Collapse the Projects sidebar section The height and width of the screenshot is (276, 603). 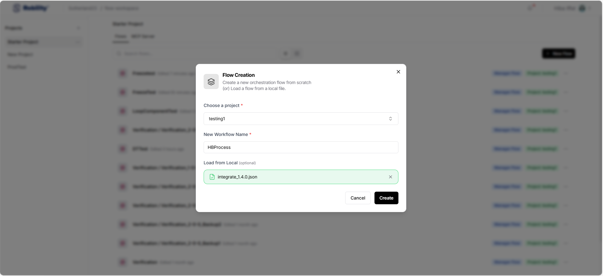[78, 28]
